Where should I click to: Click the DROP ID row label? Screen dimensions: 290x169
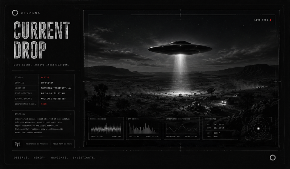[x=20, y=83]
